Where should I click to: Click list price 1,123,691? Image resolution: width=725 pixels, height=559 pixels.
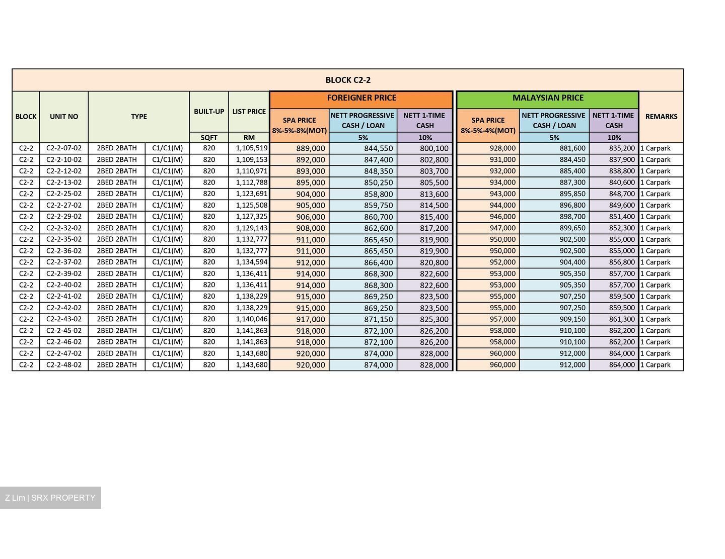(x=252, y=194)
